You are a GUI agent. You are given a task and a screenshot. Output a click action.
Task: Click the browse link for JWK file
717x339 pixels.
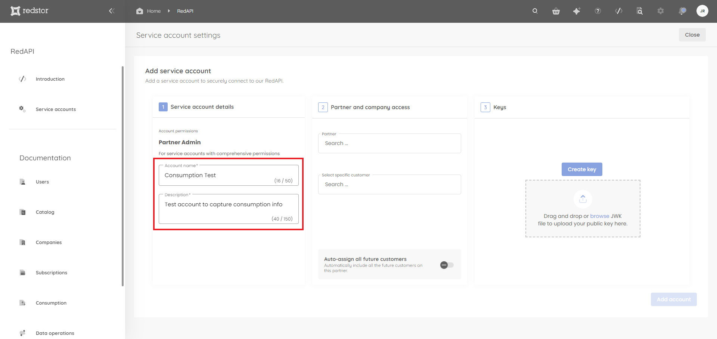coord(600,216)
